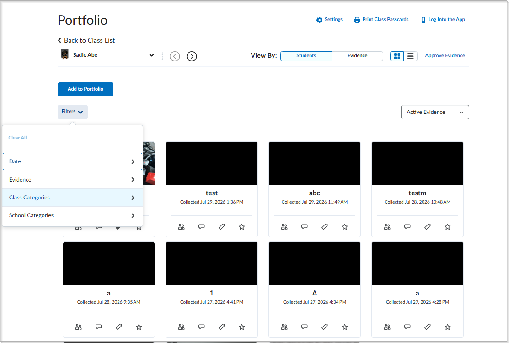Switch View By to Students
The width and height of the screenshot is (509, 343).
[306, 56]
